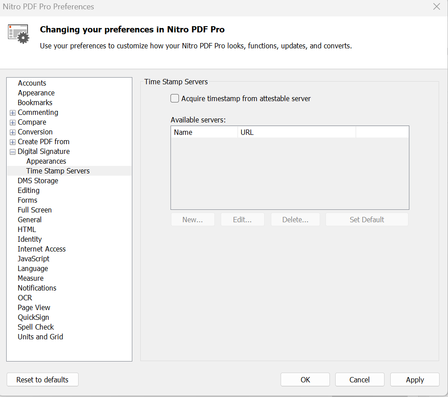Expand the Conversion tree node
Image resolution: width=448 pixels, height=397 pixels.
pos(12,132)
